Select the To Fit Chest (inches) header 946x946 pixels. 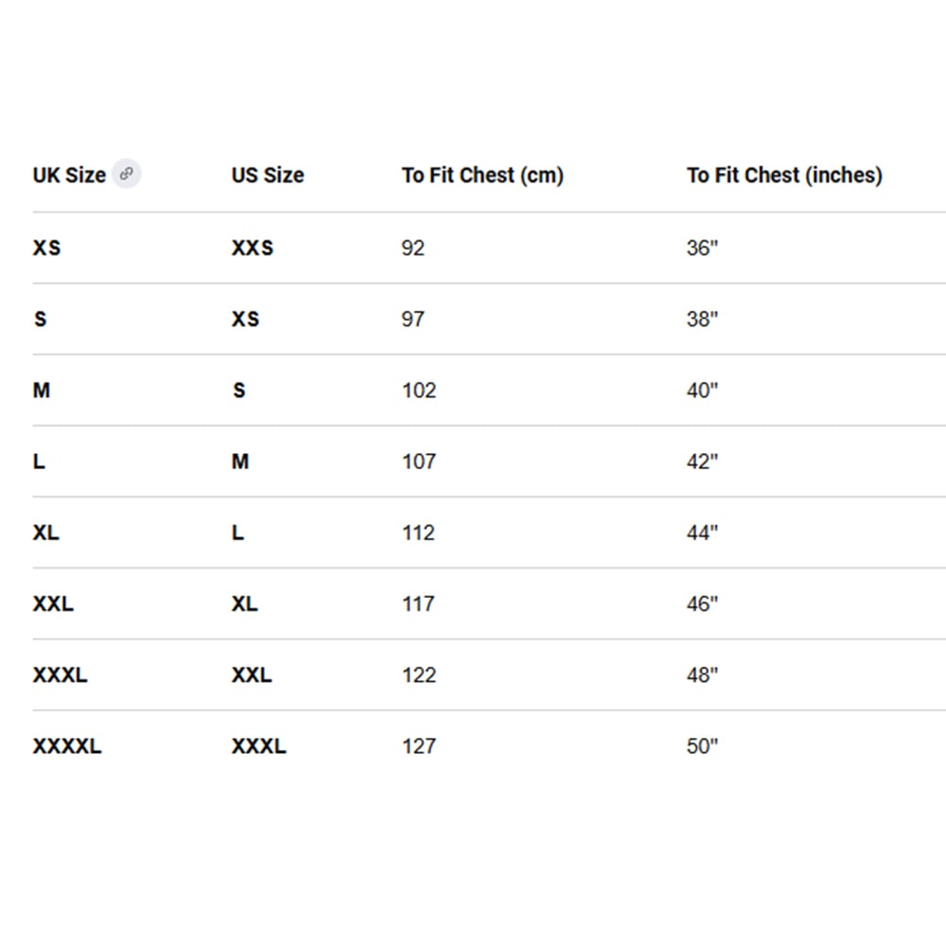pos(784,175)
